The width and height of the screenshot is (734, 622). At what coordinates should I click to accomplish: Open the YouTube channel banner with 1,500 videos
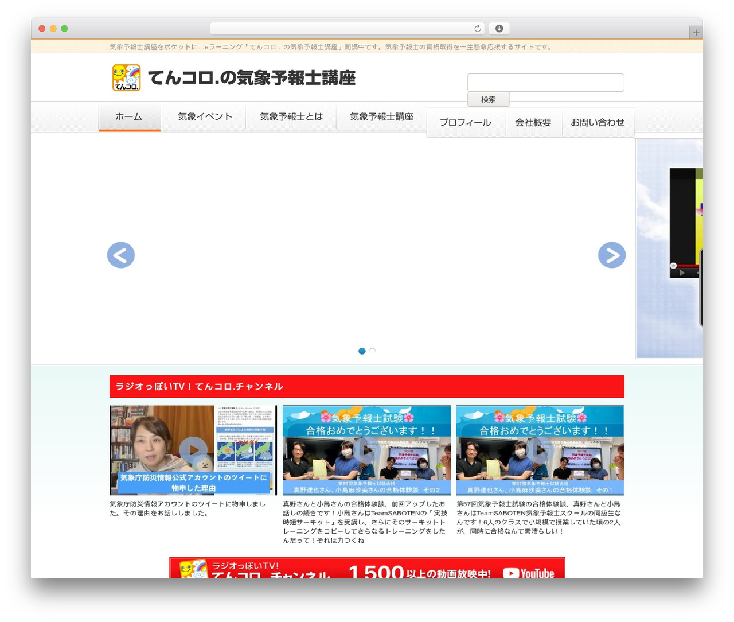click(367, 567)
